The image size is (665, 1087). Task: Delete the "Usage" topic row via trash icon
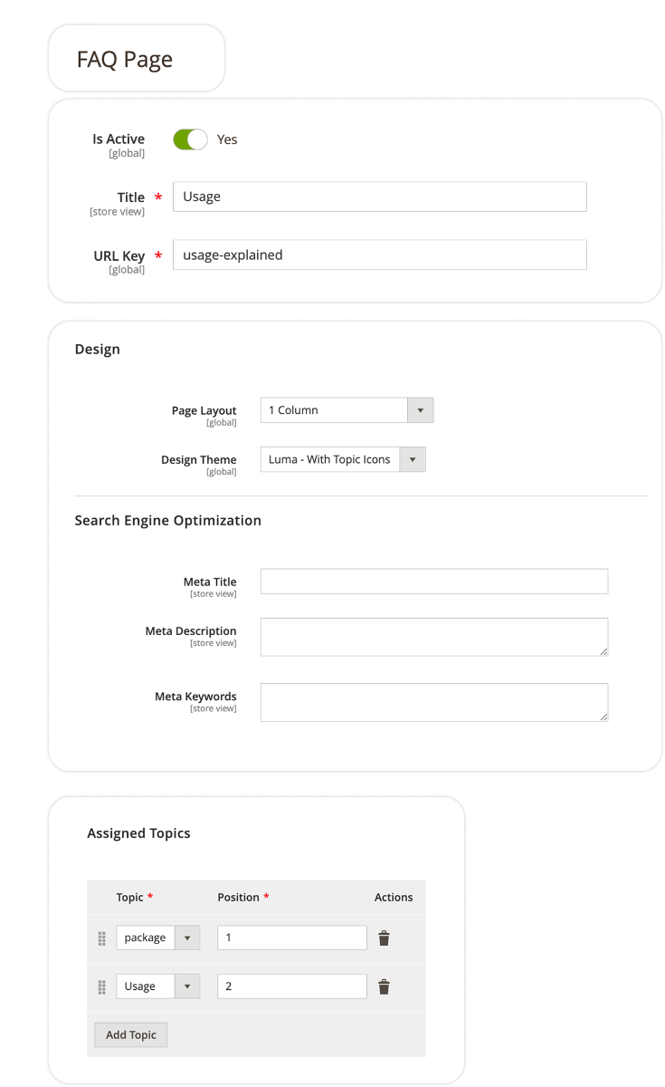pos(384,986)
